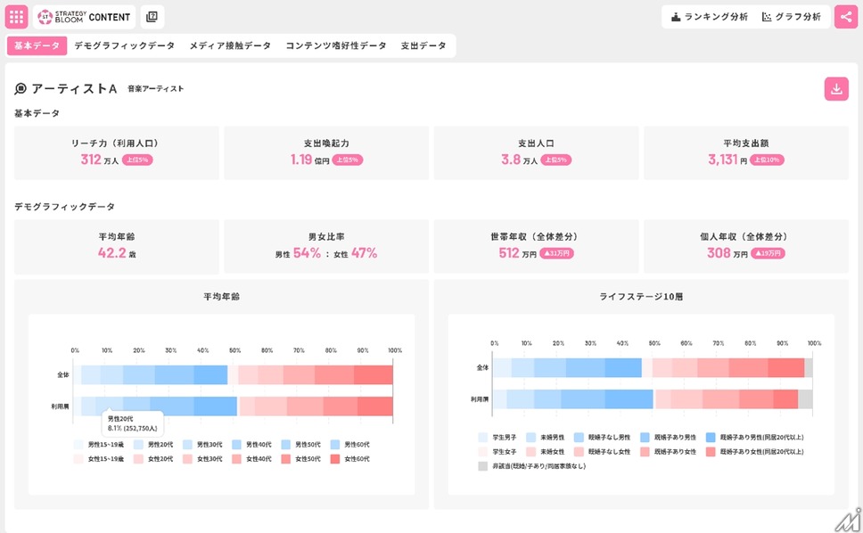Click the 全体 bar in ライフステージ10層 chart

coord(653,367)
